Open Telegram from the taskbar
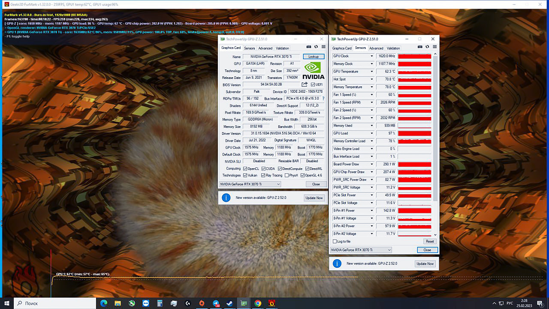Image resolution: width=549 pixels, height=309 pixels. [216, 303]
